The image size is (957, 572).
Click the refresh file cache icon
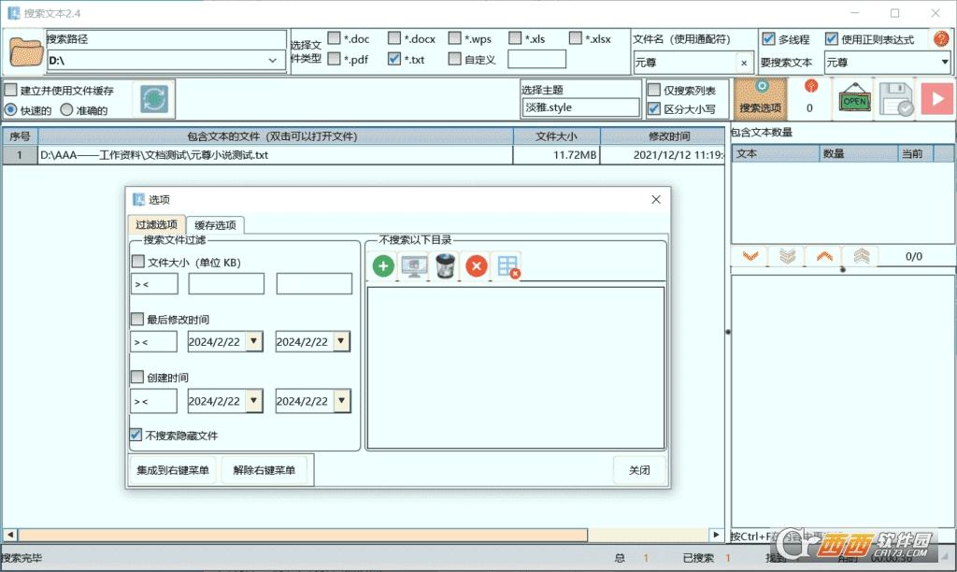tap(153, 99)
